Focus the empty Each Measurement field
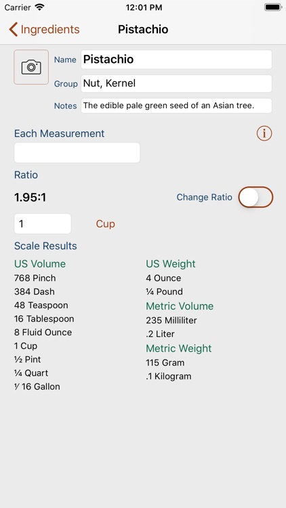Viewport: 286px width, 508px height. pos(77,152)
